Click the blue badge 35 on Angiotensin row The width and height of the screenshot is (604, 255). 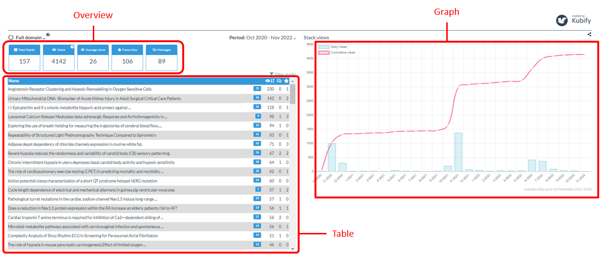point(257,89)
